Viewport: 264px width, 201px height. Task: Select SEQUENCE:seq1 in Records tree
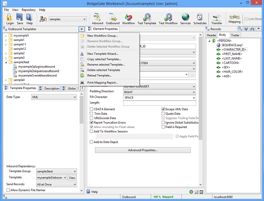tap(230, 45)
